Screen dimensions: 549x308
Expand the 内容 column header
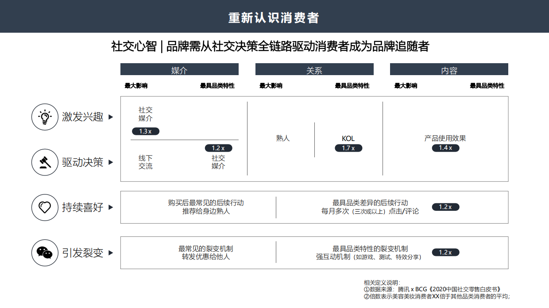449,69
